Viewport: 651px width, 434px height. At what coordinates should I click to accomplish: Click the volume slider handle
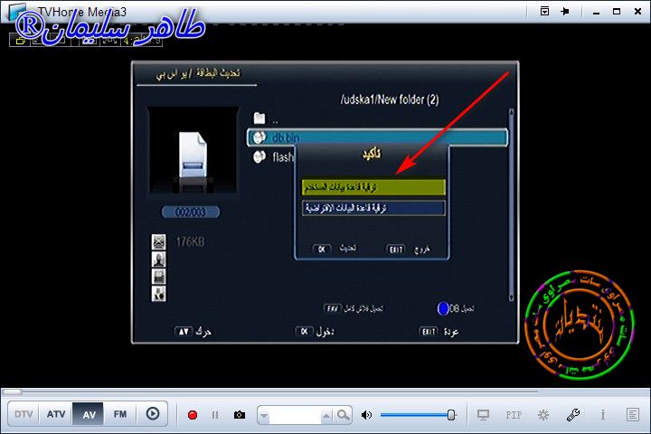pos(451,415)
